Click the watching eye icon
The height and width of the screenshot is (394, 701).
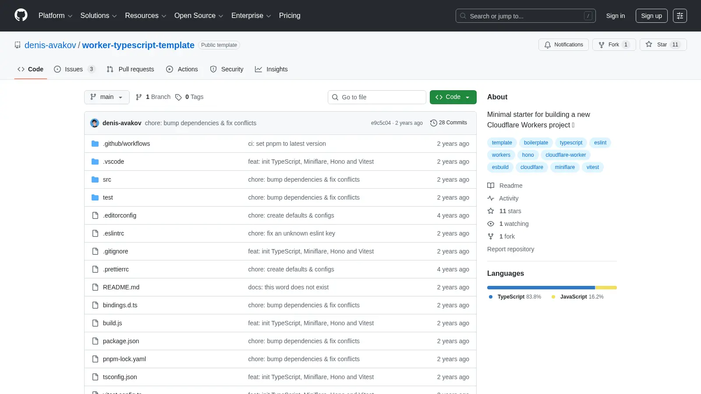tap(491, 224)
